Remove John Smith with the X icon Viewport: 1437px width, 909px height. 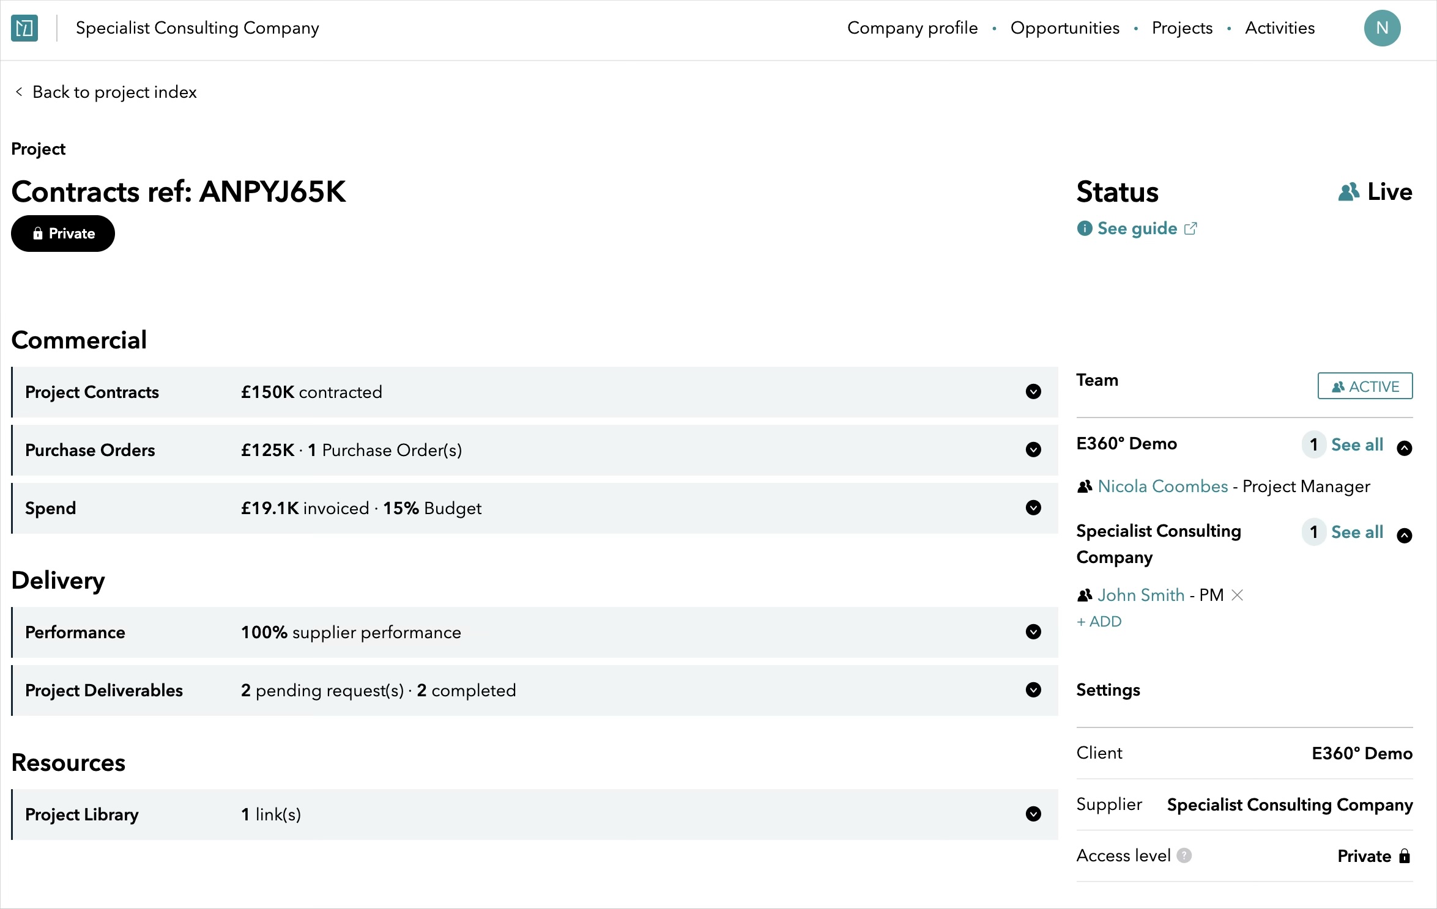1237,595
